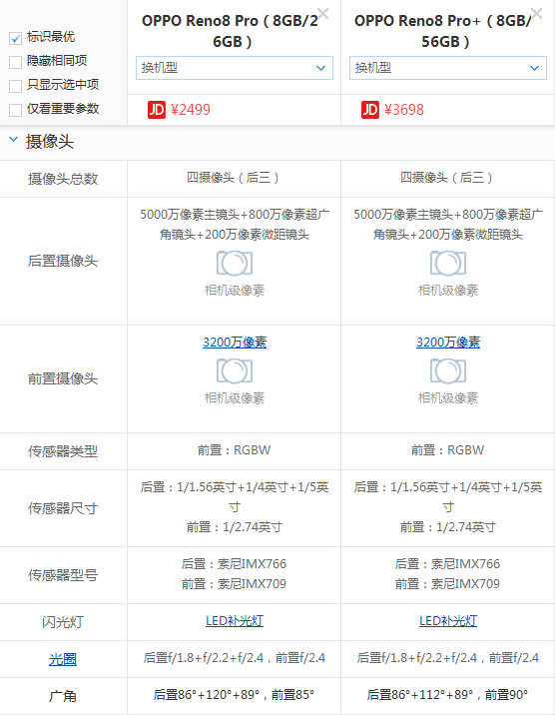Select the 后置摄像头 row label
Viewport: 555px width, 715px height.
63,261
